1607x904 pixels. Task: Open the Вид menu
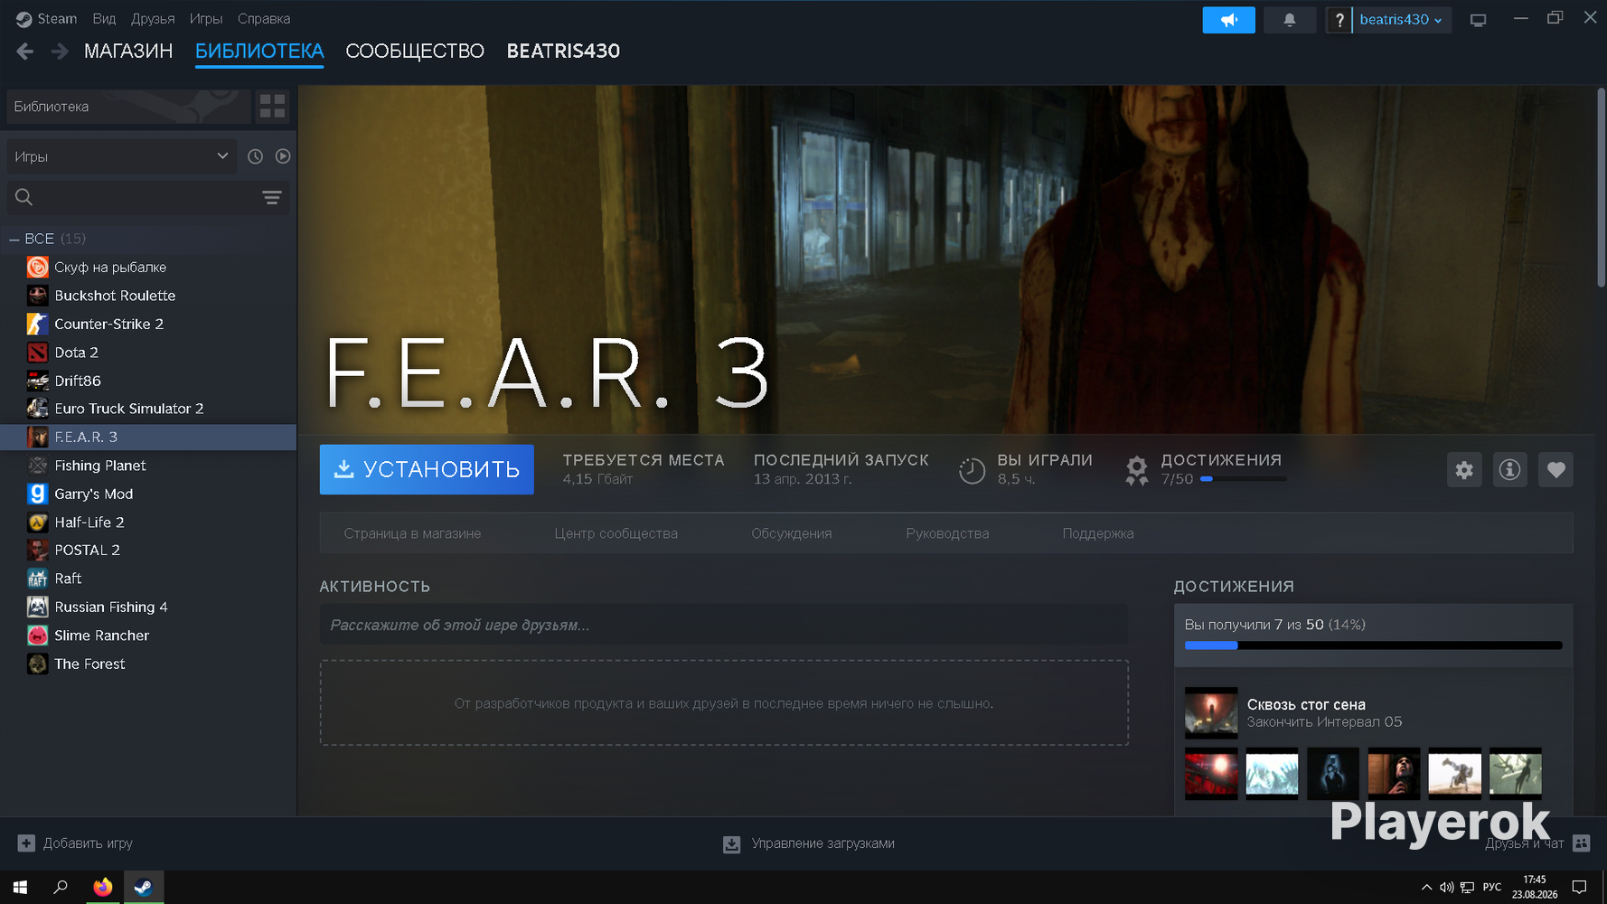(104, 19)
